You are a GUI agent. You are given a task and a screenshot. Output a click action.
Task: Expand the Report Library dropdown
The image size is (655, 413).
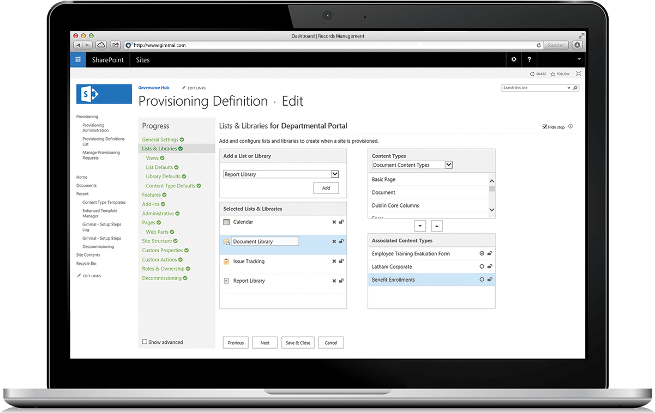(x=335, y=174)
